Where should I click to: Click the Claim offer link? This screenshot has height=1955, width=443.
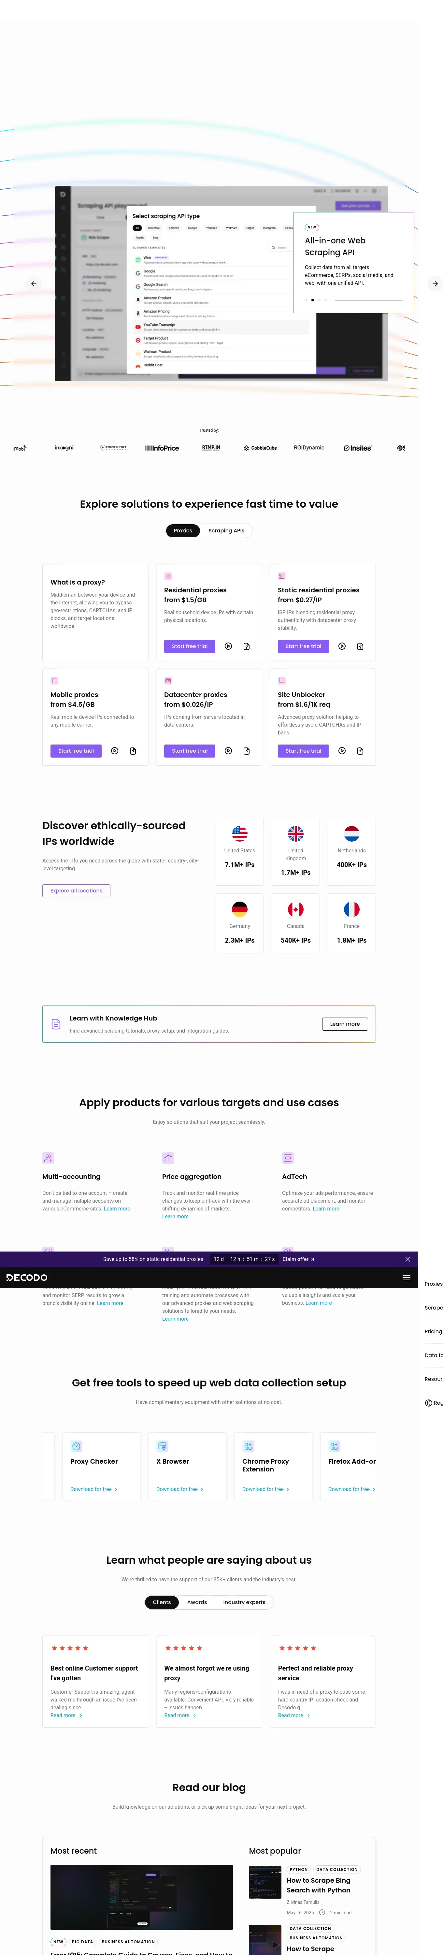298,1259
